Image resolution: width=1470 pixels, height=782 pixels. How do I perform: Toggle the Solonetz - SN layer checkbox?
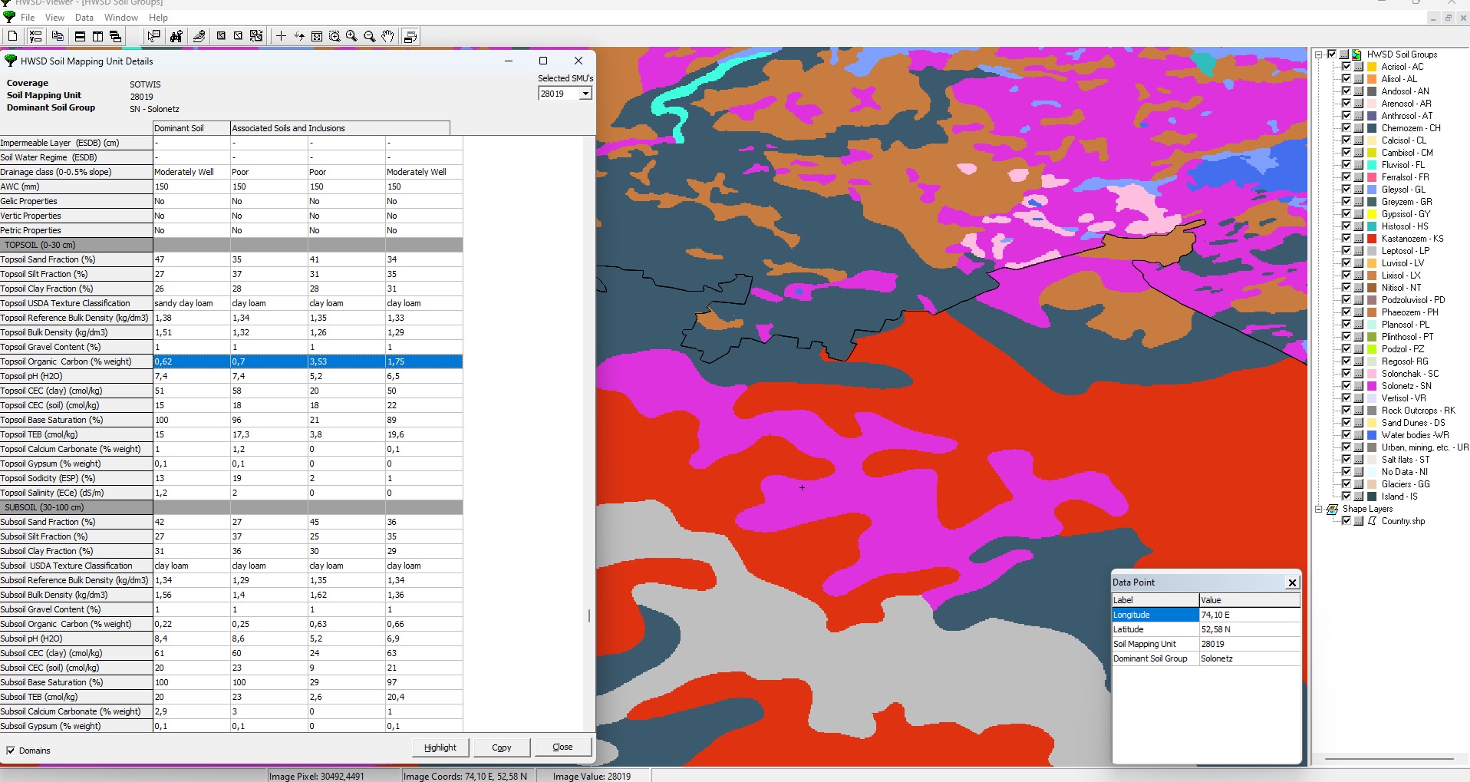[1346, 386]
